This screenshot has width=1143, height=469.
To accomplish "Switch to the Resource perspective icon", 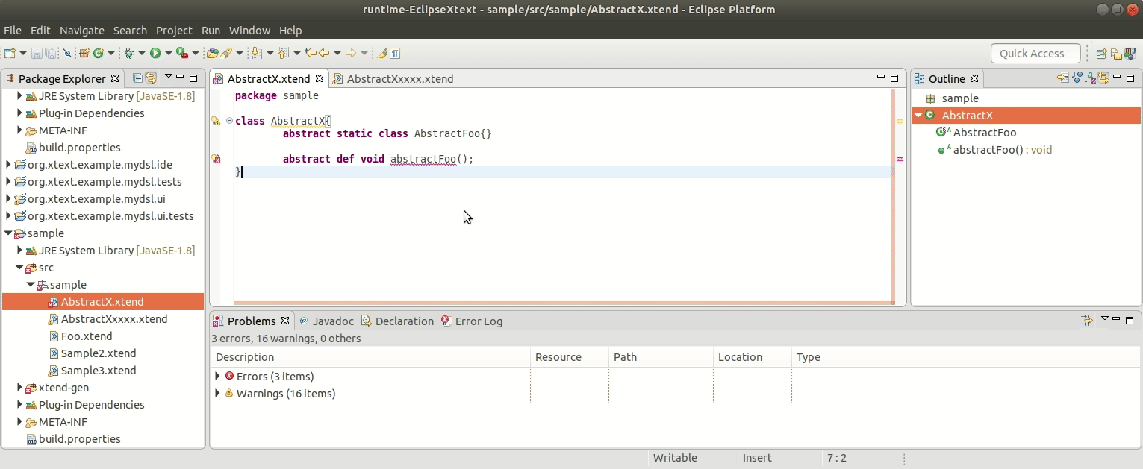I will pos(1116,53).
